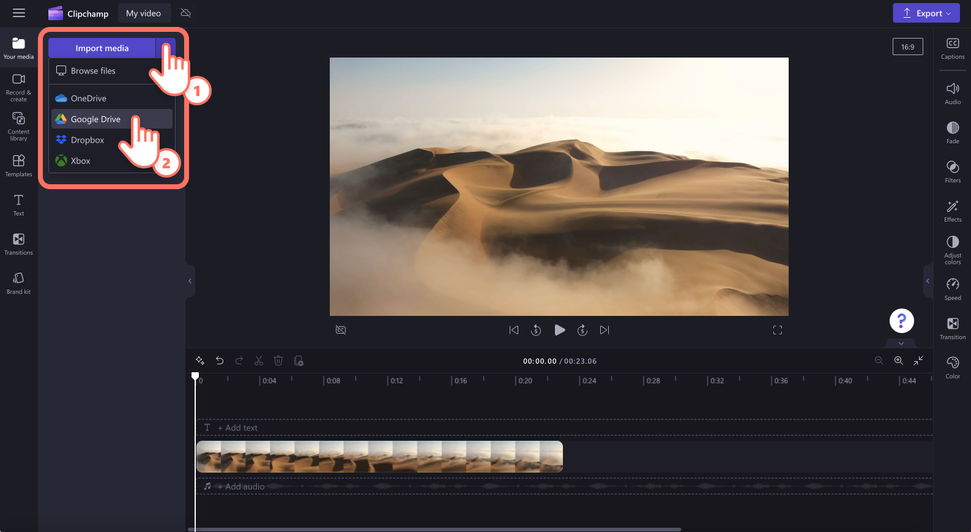Open Color panel

tap(953, 368)
